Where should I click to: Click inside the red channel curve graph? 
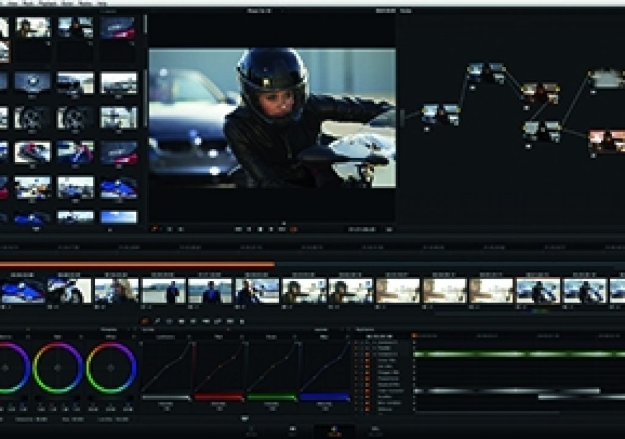pyautogui.click(x=219, y=367)
